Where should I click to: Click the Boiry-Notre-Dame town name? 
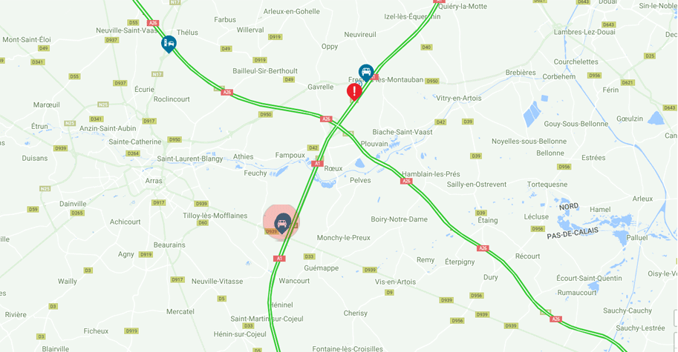point(399,219)
